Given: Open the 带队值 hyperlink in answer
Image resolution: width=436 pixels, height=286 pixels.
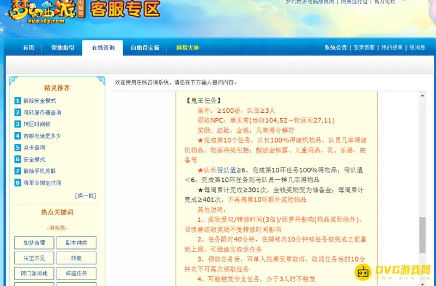Looking at the screenshot, I should pos(226,170).
